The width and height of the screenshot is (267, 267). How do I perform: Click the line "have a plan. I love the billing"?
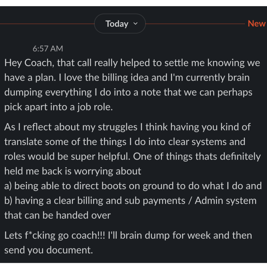point(127,78)
